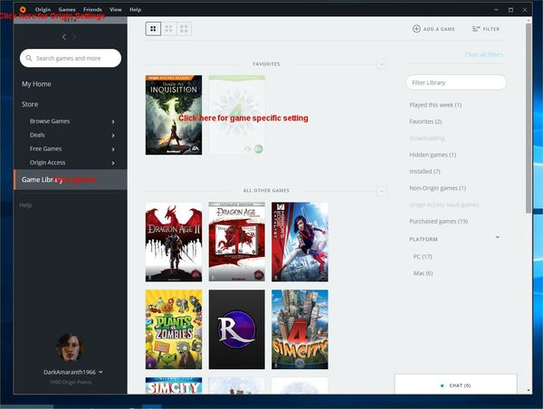Open the Chat (0) bar
The height and width of the screenshot is (409, 543).
[x=455, y=385]
